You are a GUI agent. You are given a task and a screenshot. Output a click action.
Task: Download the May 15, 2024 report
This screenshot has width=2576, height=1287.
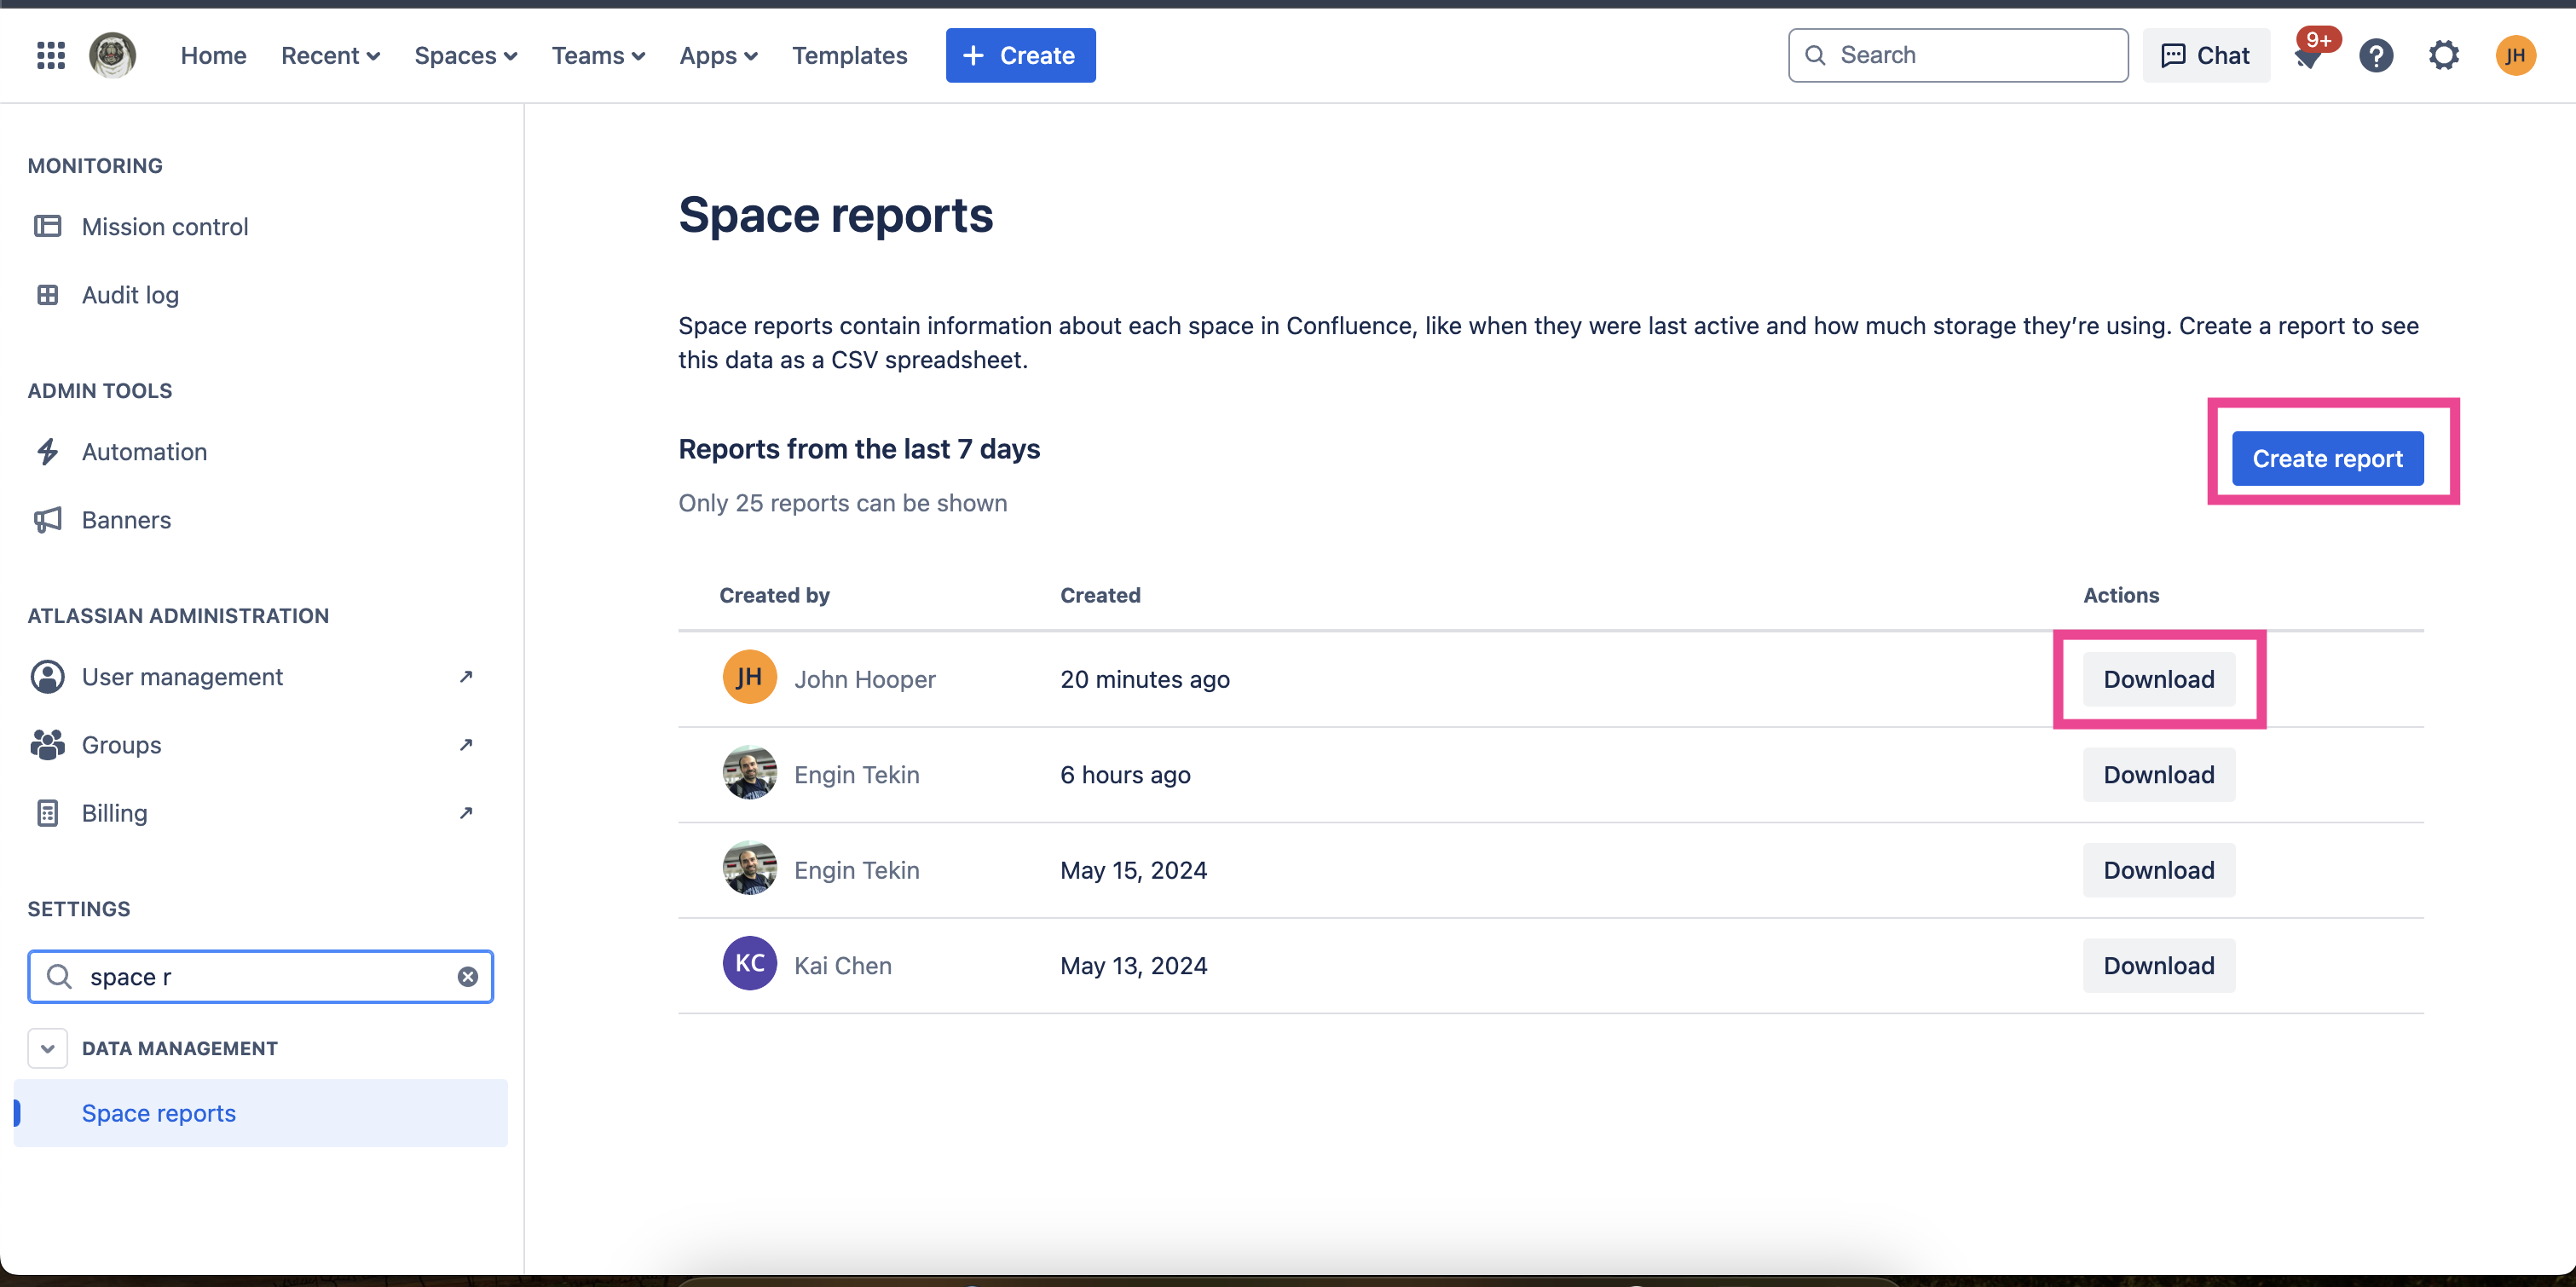(2158, 870)
